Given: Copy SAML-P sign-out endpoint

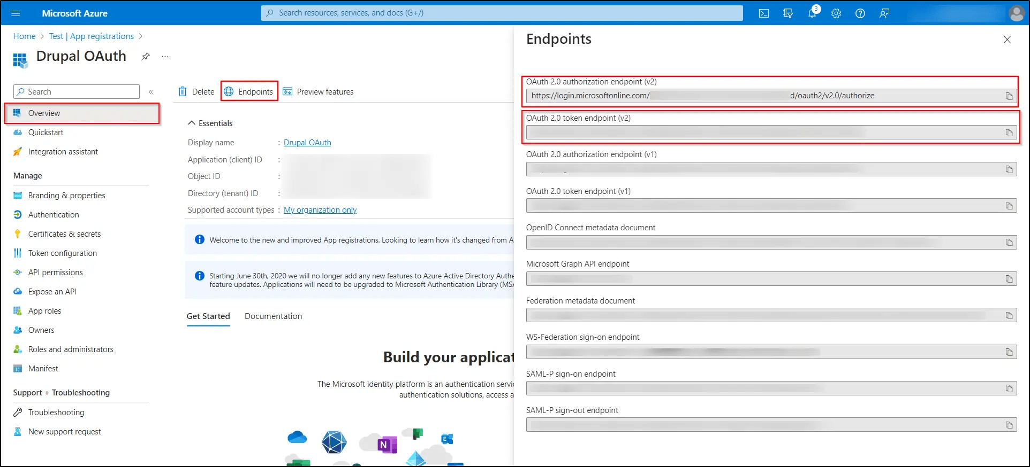Looking at the screenshot, I should pyautogui.click(x=1009, y=425).
